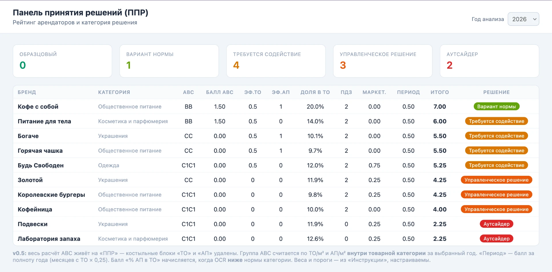Click the КАТЕГОРИЯ column header
This screenshot has width=552, height=272.
coord(114,92)
